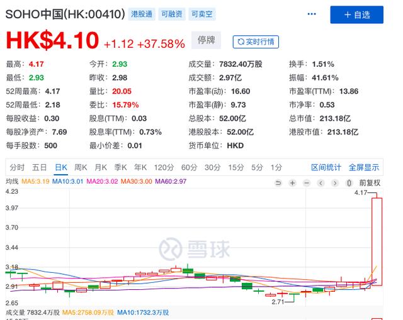403x320 pixels.
Task: Select the 月K chart tab
Action: [101, 168]
